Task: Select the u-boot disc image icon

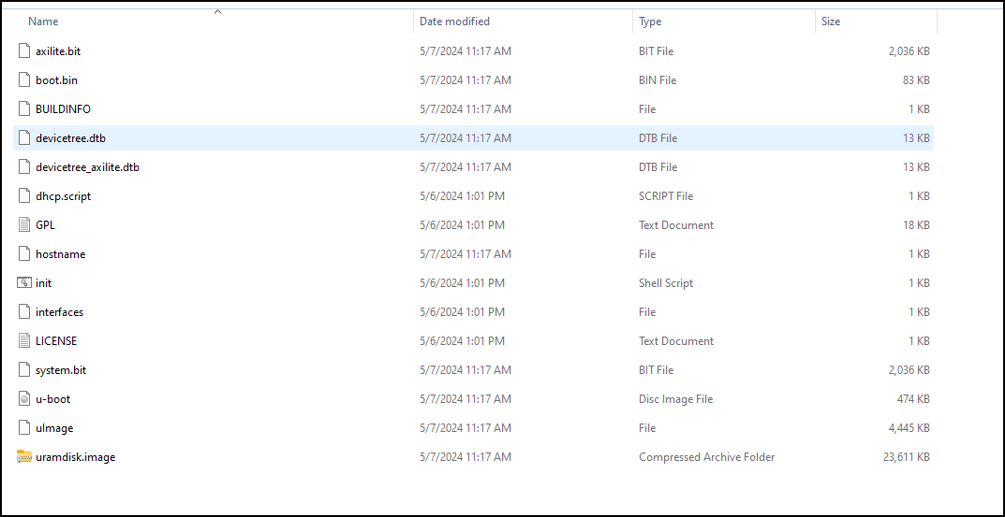Action: coord(24,399)
